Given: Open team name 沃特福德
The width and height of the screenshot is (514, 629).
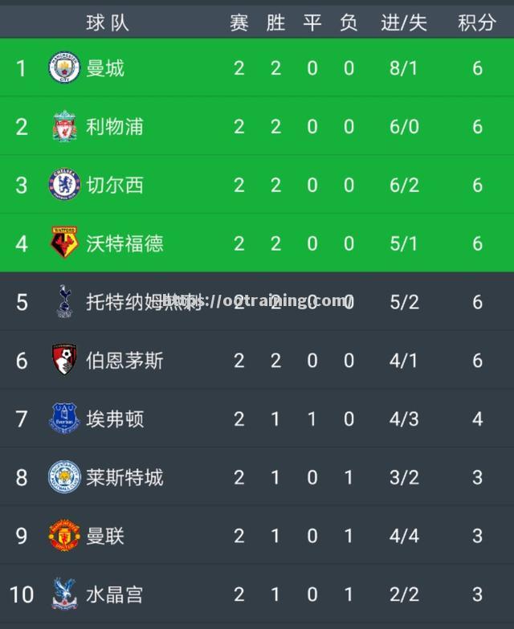Looking at the screenshot, I should click(124, 243).
